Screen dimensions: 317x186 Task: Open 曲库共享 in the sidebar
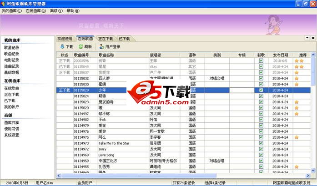11,123
